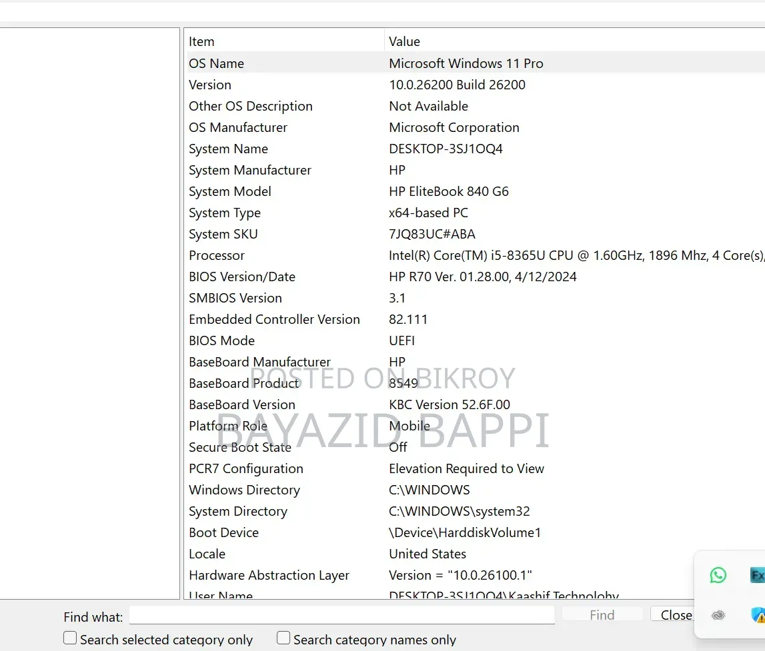Image resolution: width=765 pixels, height=651 pixels.
Task: Select Embedded Controller Version item
Action: click(274, 320)
